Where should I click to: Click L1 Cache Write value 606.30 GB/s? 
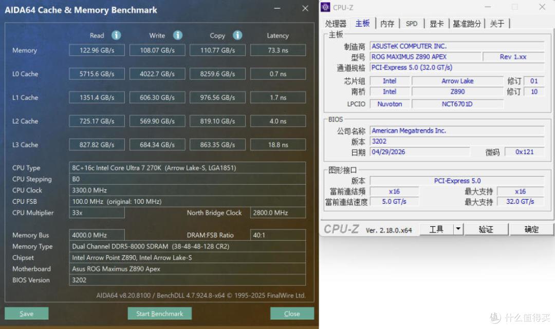pyautogui.click(x=157, y=97)
